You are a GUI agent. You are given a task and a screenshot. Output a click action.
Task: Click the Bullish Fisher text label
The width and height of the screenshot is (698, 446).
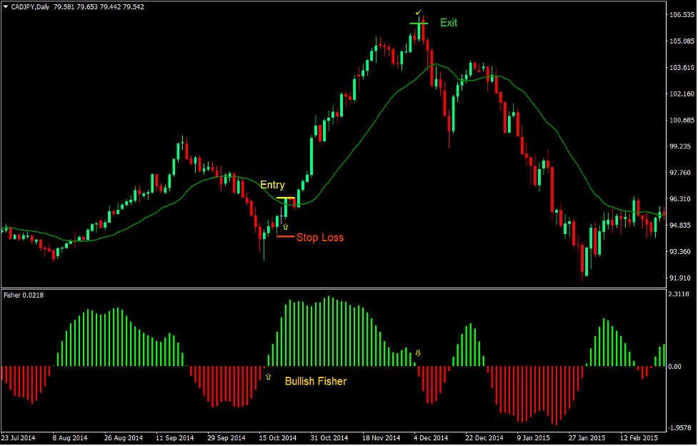315,381
